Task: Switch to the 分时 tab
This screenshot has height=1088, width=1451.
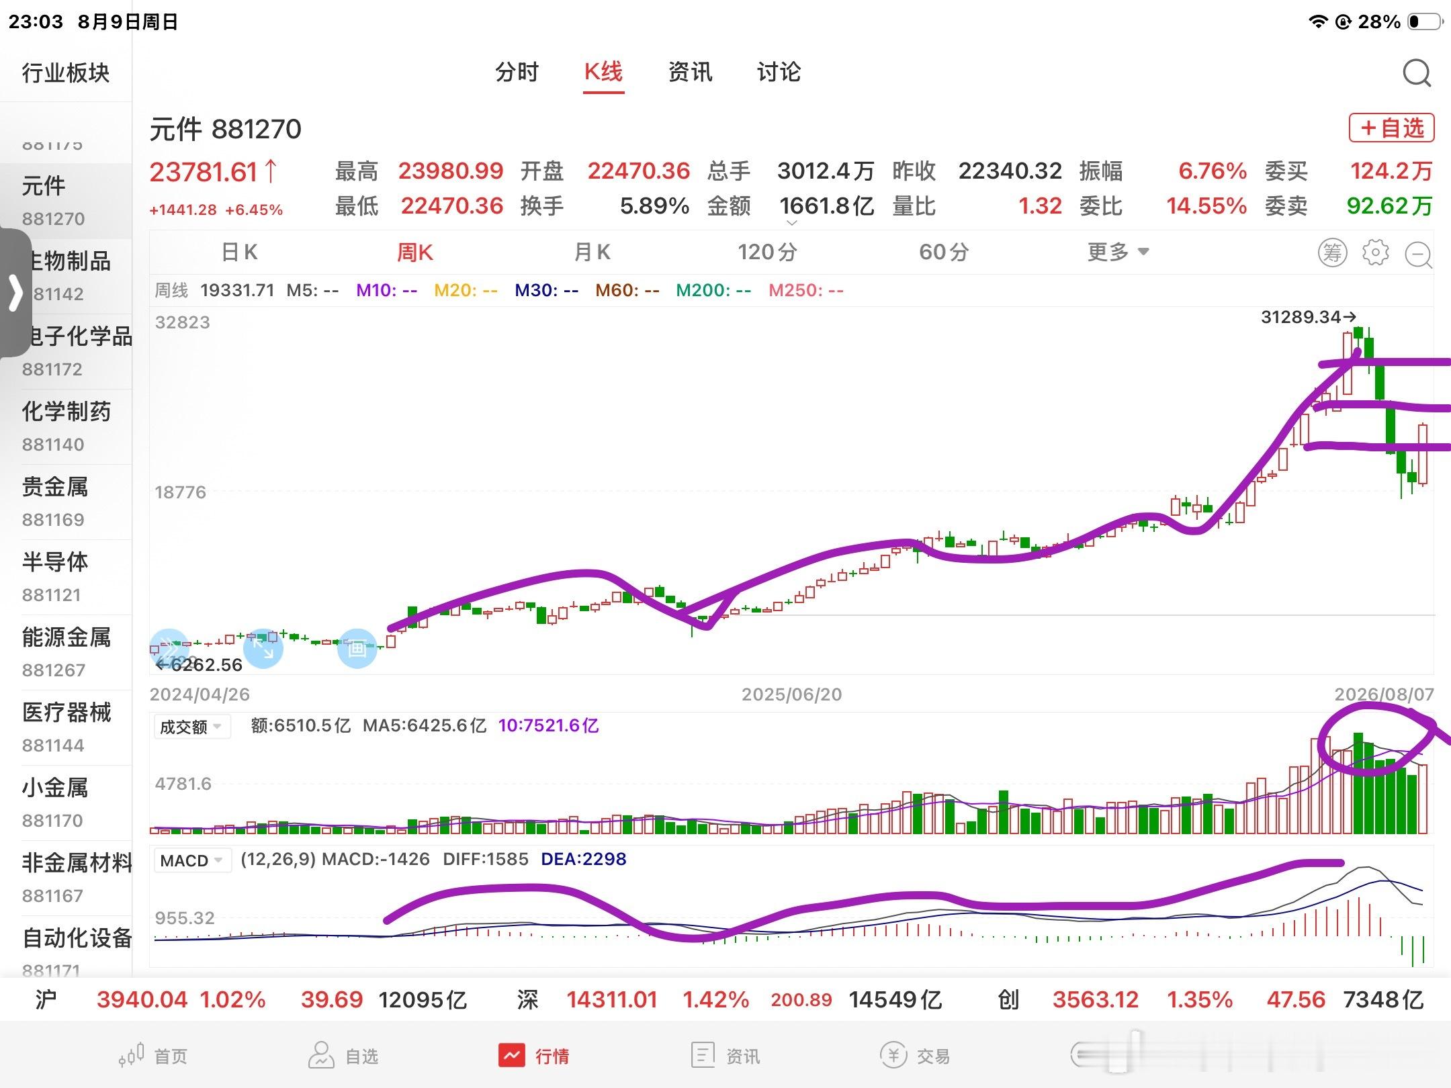Action: [x=517, y=72]
